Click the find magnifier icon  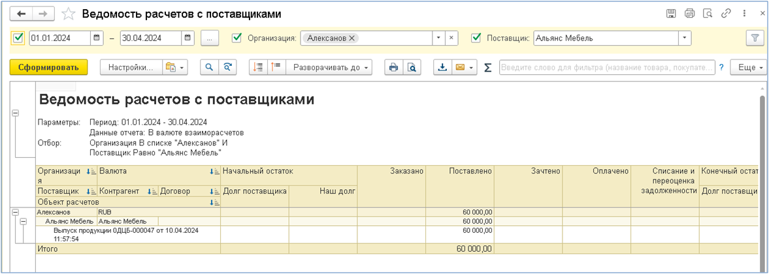coord(209,67)
